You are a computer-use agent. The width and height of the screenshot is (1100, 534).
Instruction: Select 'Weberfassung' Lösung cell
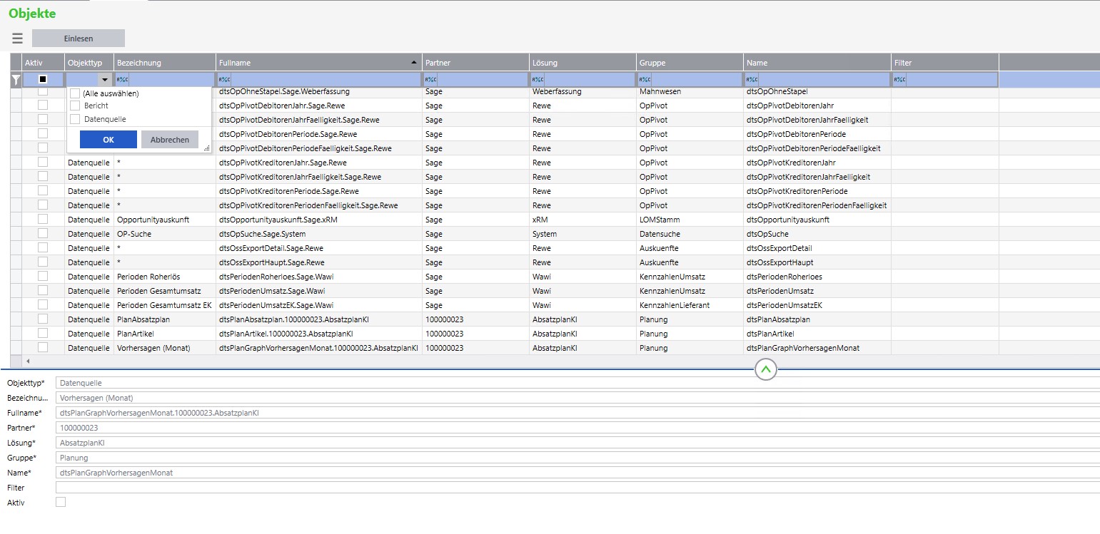tap(582, 91)
